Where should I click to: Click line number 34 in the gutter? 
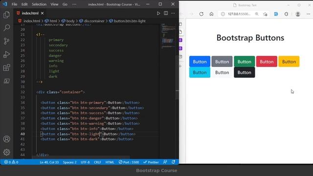click(x=22, y=103)
